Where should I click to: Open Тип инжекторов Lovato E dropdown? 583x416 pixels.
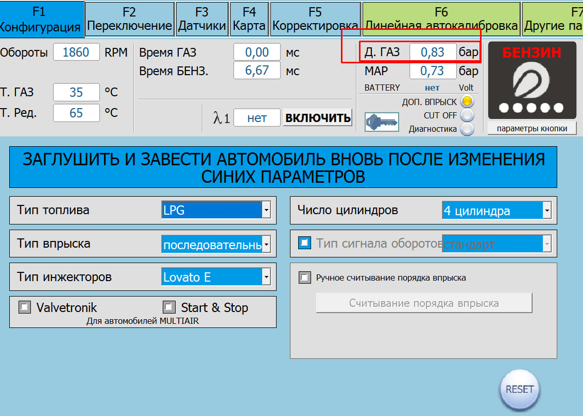(216, 277)
